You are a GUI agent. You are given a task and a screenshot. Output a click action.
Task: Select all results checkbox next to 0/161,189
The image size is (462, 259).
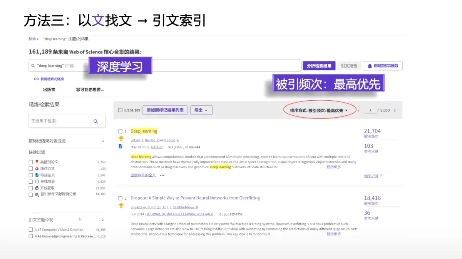[x=121, y=110]
